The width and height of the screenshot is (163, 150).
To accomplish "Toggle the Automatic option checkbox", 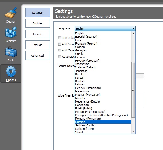I will point(59,57).
